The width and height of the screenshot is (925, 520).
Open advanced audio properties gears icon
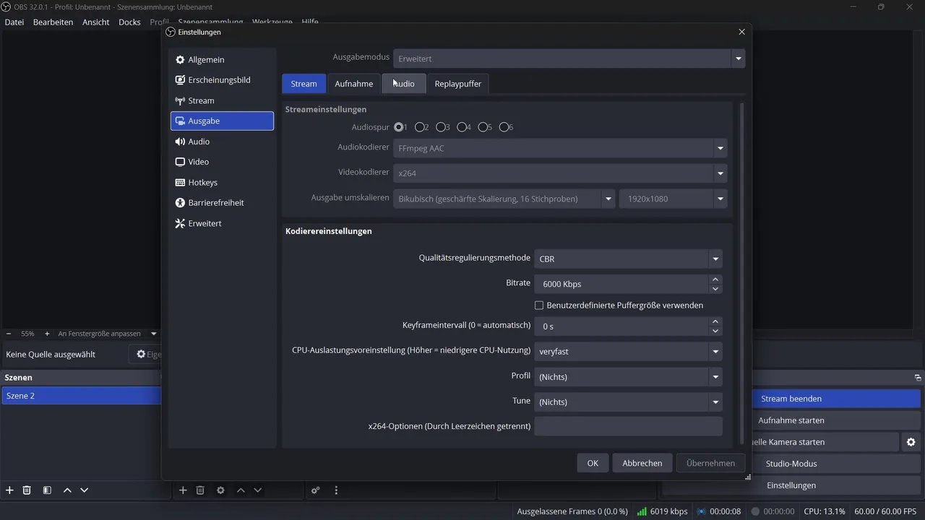coord(316,490)
